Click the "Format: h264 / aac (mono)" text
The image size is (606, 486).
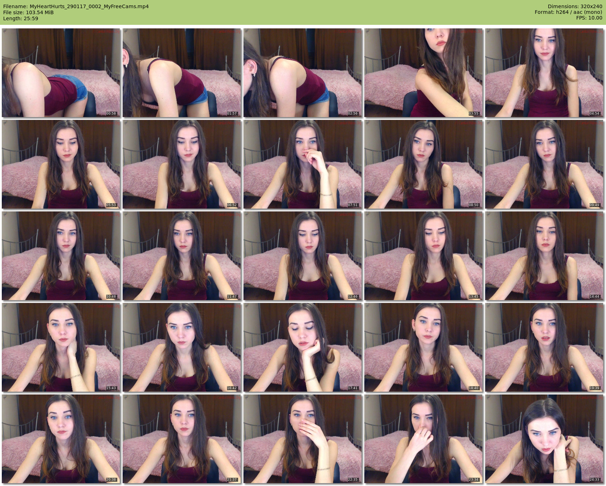click(x=568, y=12)
